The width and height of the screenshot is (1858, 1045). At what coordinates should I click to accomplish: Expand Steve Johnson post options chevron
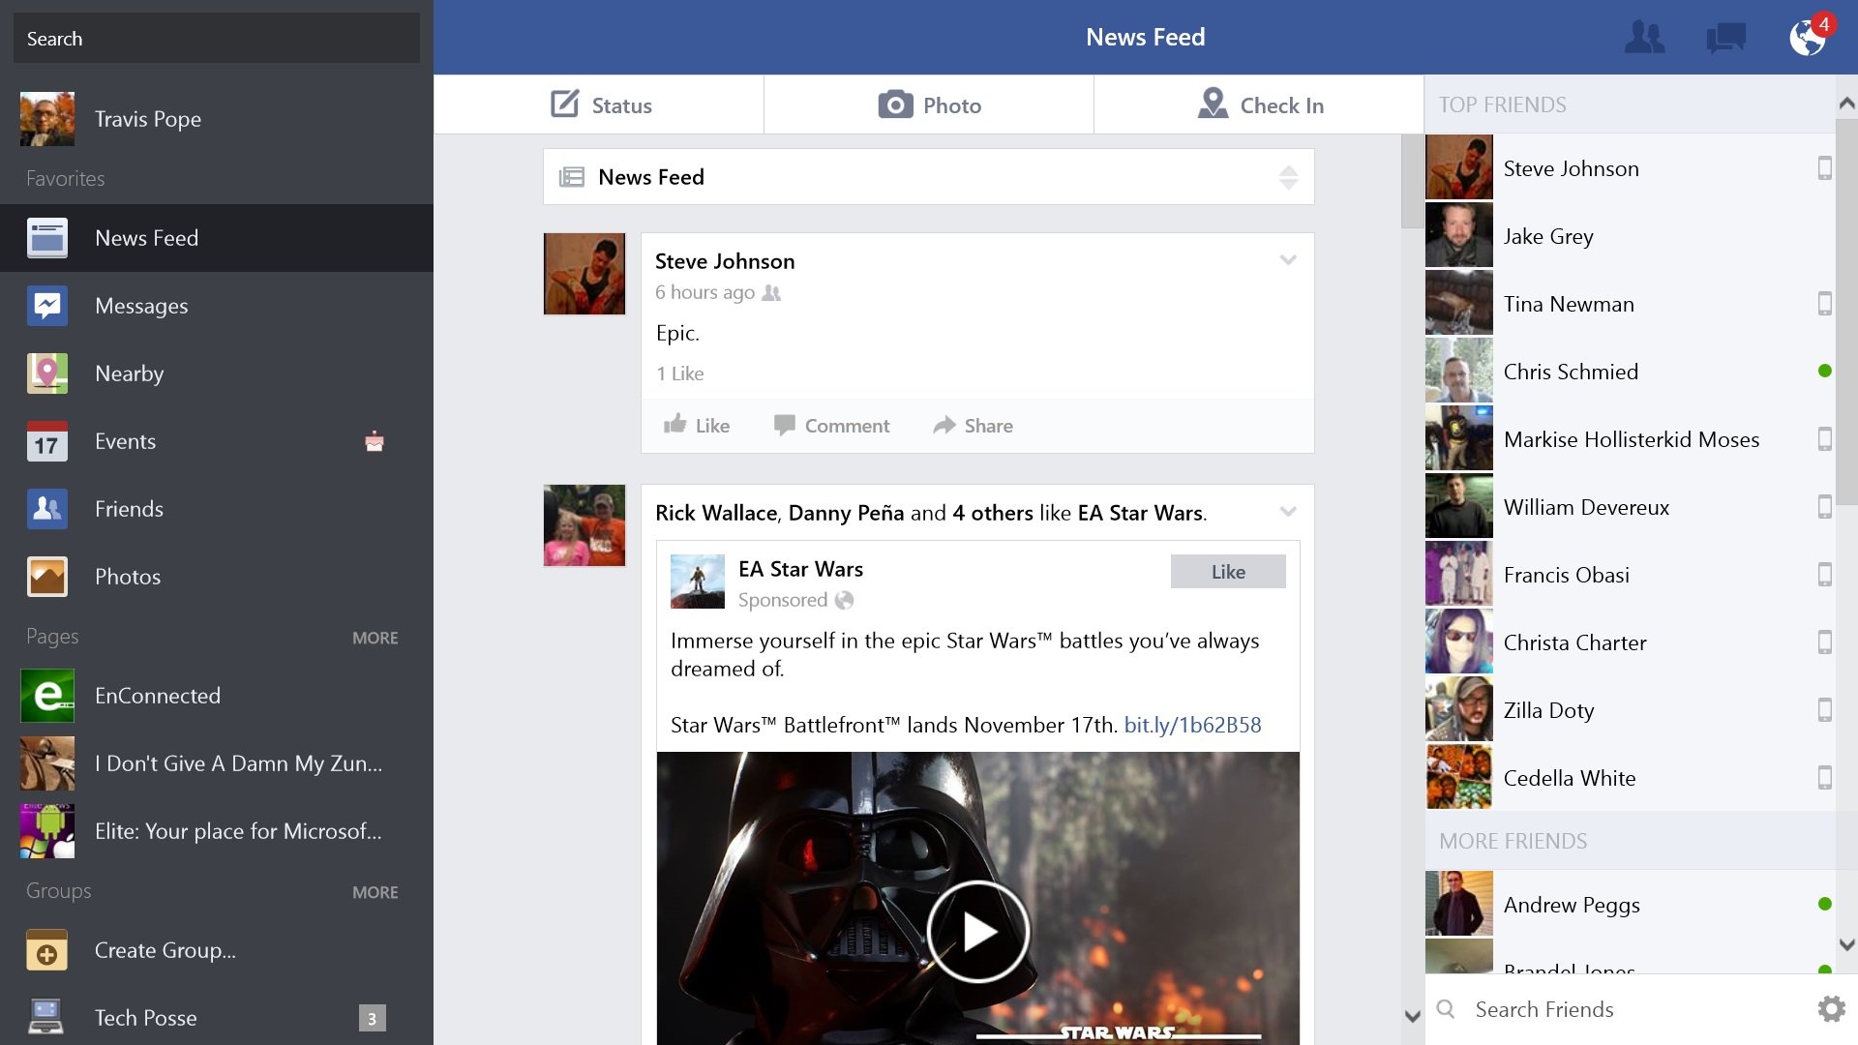(x=1288, y=259)
